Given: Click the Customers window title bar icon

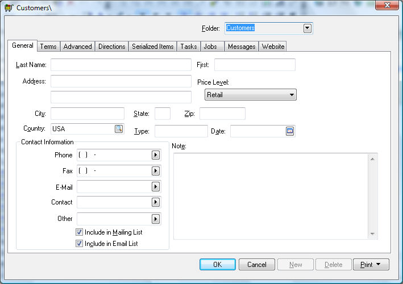Looking at the screenshot, I should (9, 7).
